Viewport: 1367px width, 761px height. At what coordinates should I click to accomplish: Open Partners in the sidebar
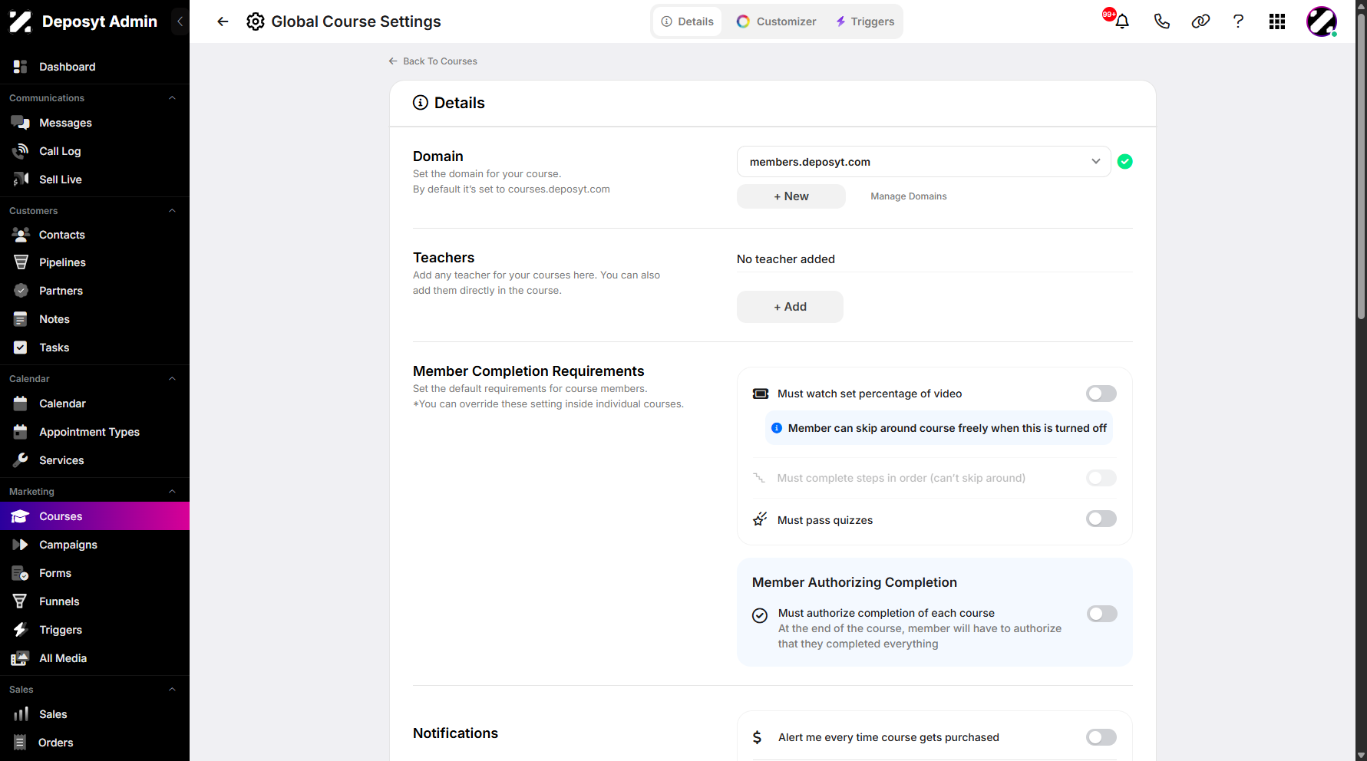[x=94, y=291]
